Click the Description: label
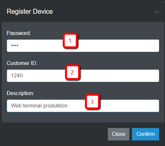 [x=21, y=93]
